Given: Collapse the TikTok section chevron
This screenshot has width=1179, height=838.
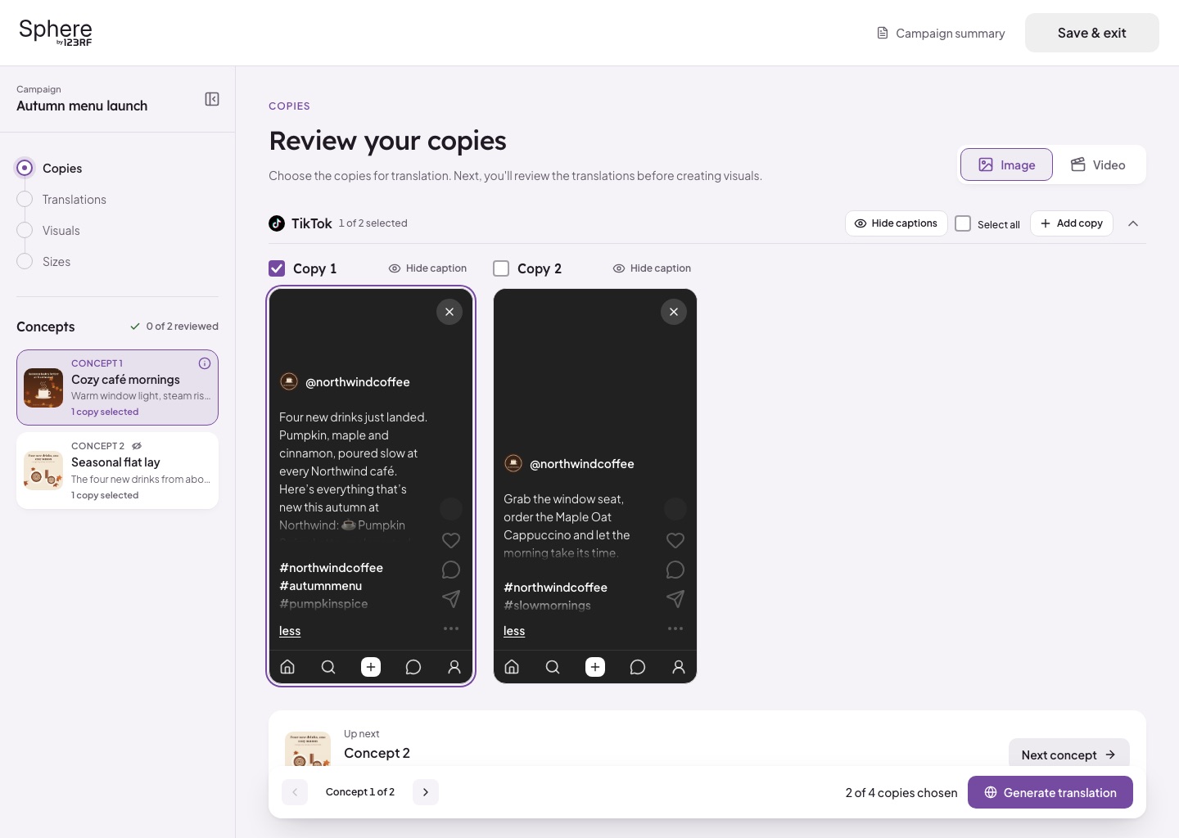Looking at the screenshot, I should (1133, 223).
